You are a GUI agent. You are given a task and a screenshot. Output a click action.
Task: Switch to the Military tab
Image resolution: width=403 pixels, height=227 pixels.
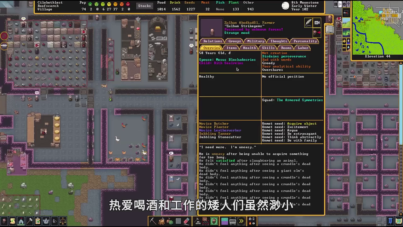pyautogui.click(x=256, y=41)
